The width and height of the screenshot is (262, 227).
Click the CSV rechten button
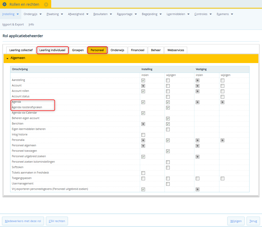pyautogui.click(x=57, y=221)
